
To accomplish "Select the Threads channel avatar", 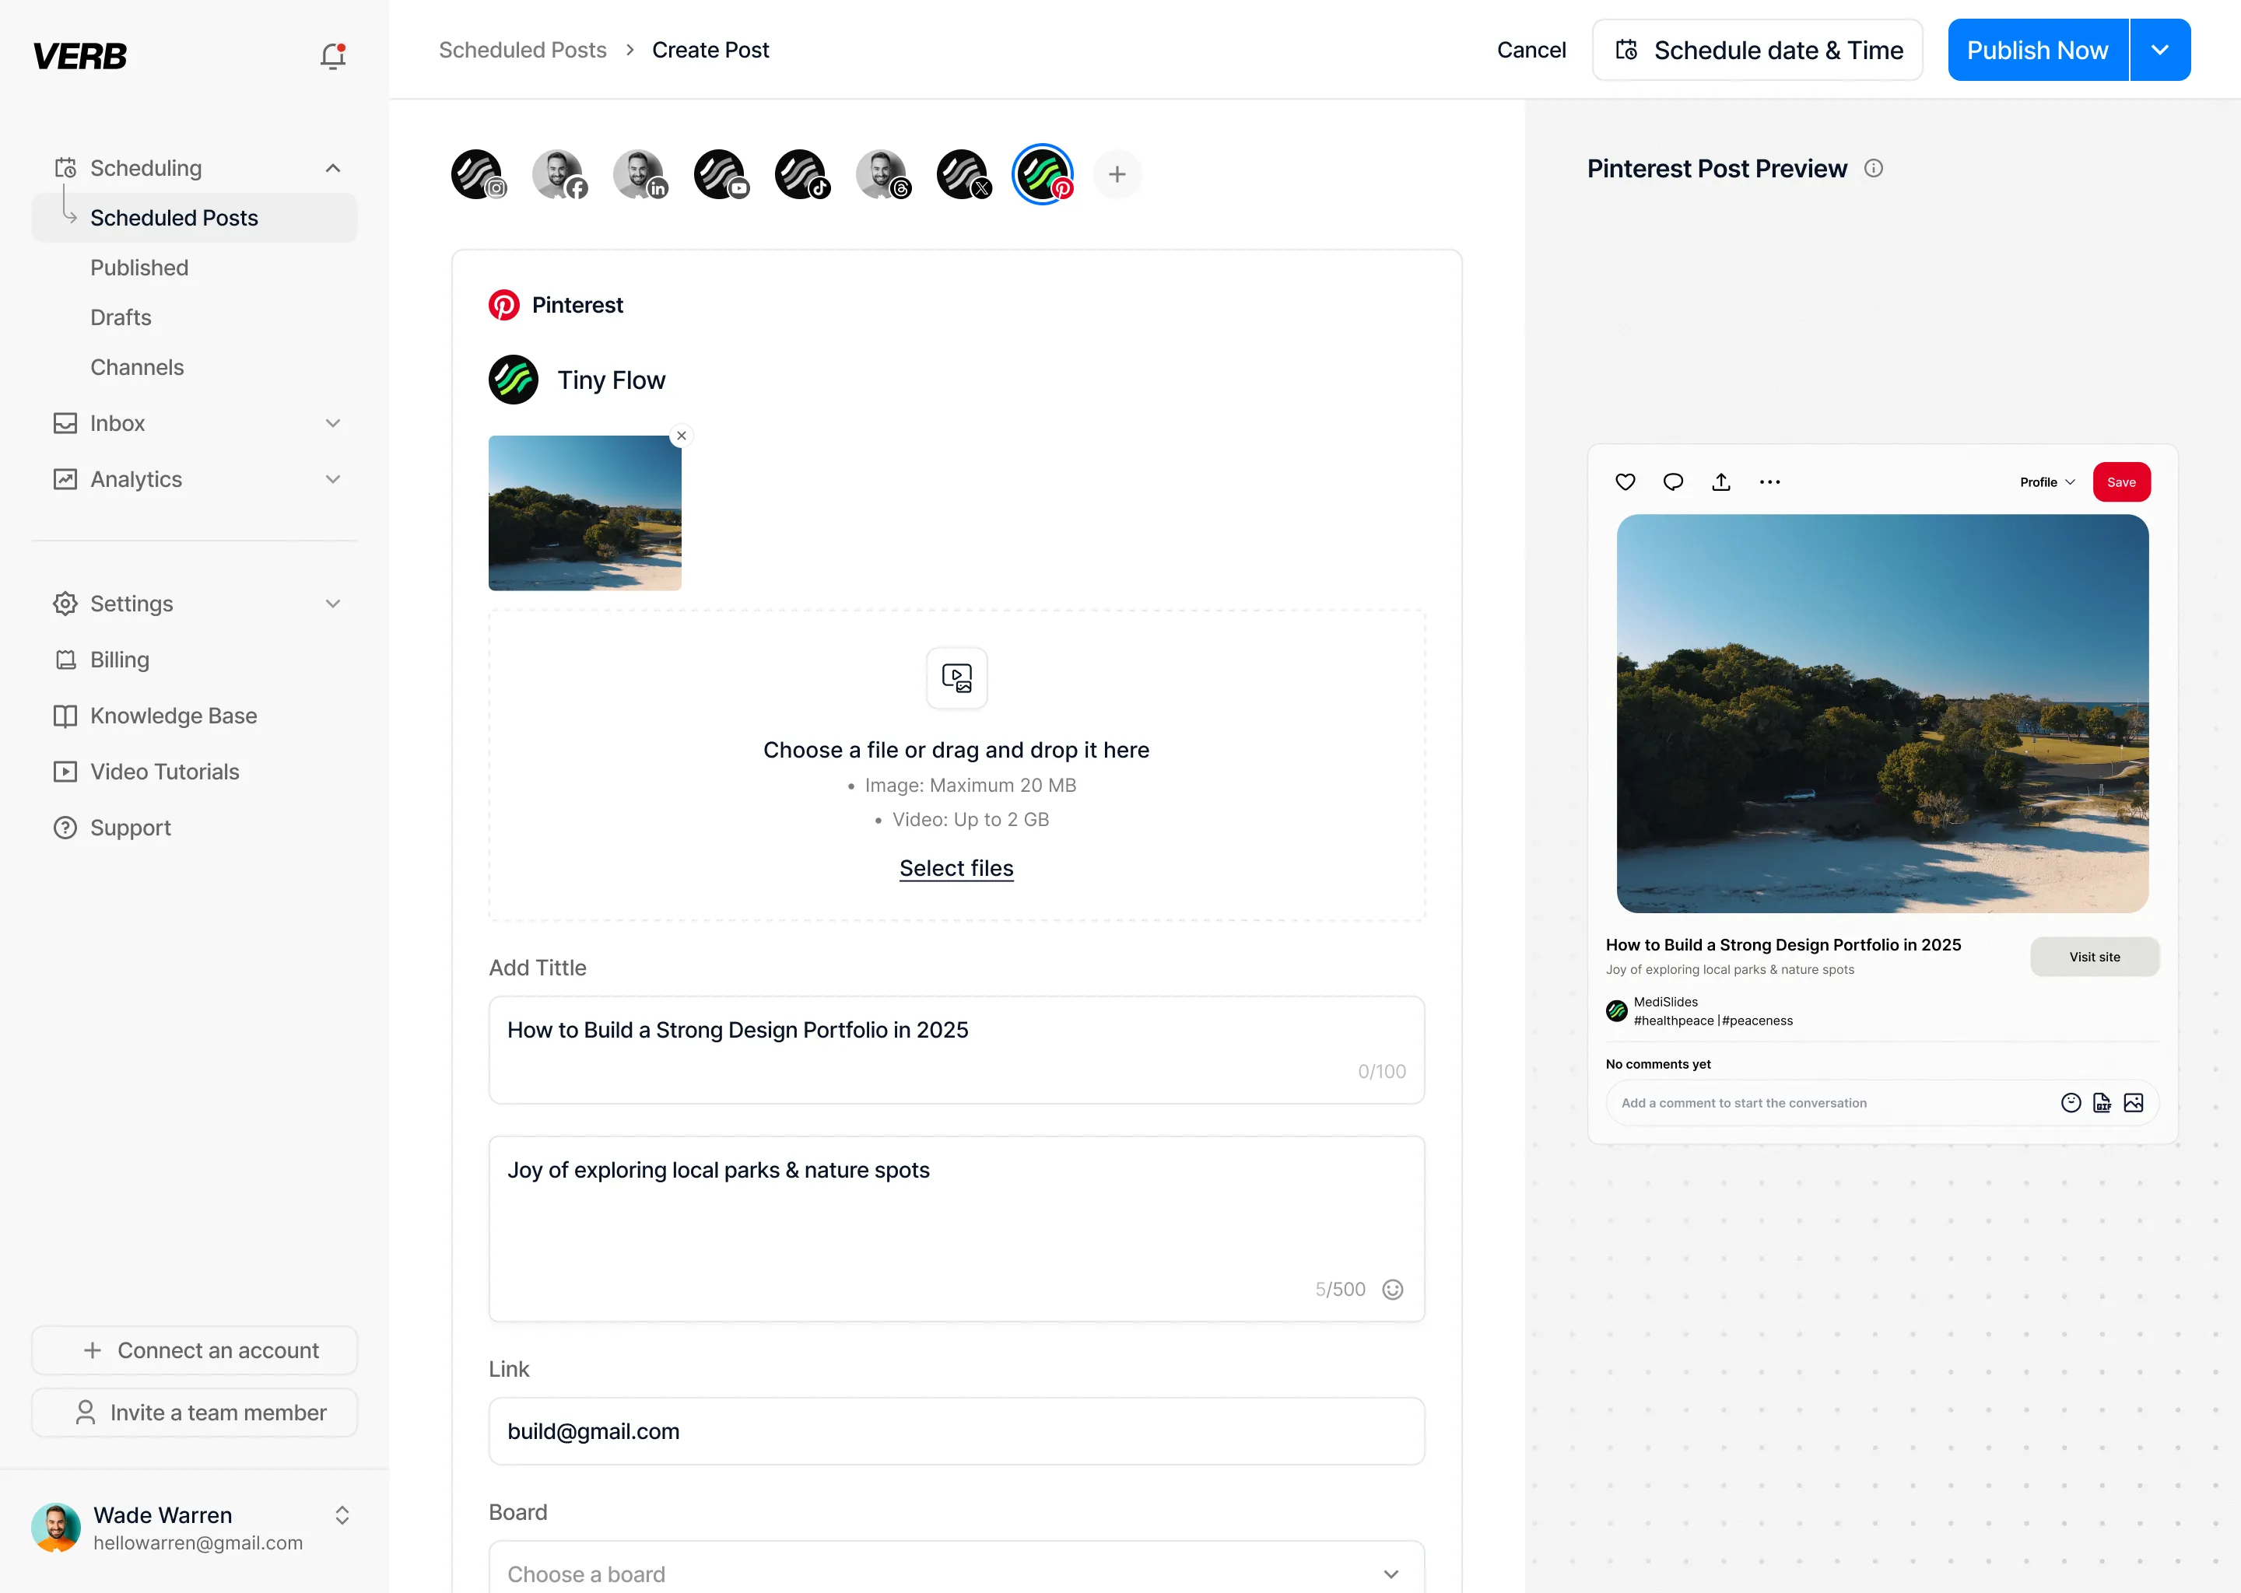I will [x=883, y=174].
